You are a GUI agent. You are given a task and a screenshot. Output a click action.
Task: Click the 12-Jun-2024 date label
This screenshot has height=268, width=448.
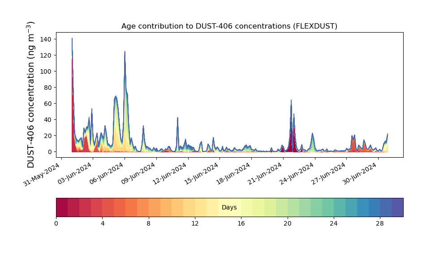[x=170, y=173]
